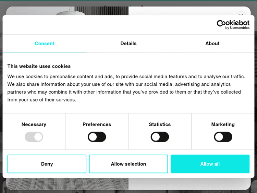Image resolution: width=257 pixels, height=193 pixels.
Task: Click the 'This website uses cookies' heading
Action: (39, 66)
